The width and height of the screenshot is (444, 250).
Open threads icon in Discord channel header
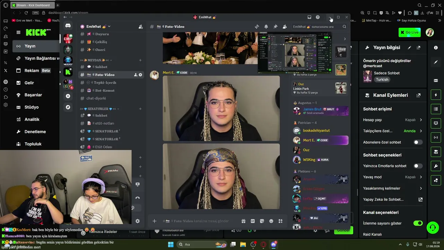(257, 27)
